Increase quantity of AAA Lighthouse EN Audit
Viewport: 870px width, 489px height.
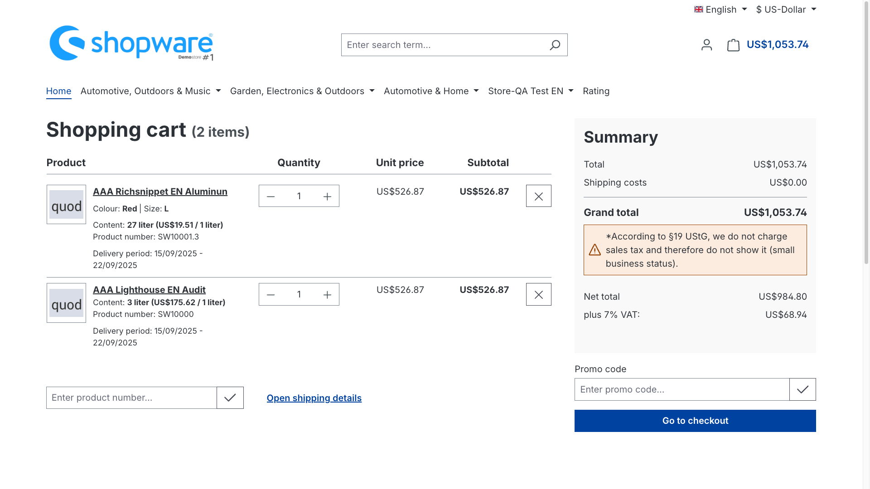[x=327, y=295]
